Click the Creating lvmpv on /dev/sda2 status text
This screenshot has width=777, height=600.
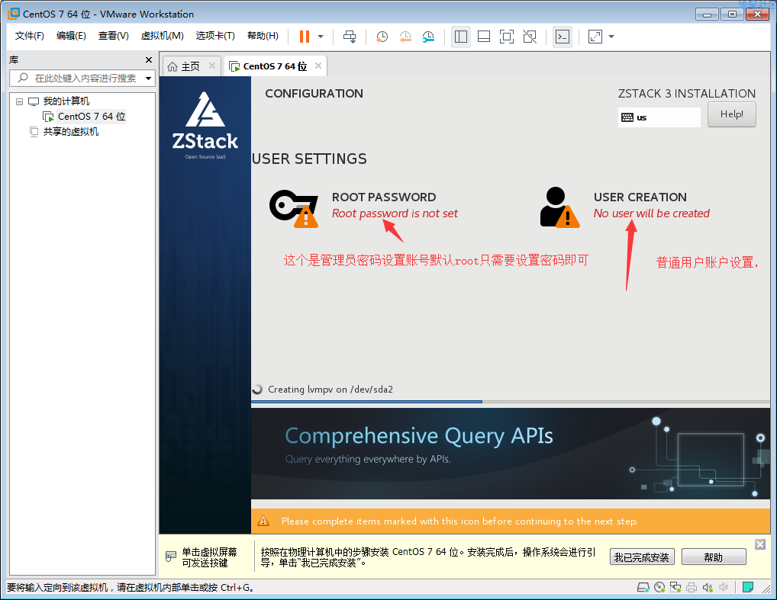pos(330,390)
